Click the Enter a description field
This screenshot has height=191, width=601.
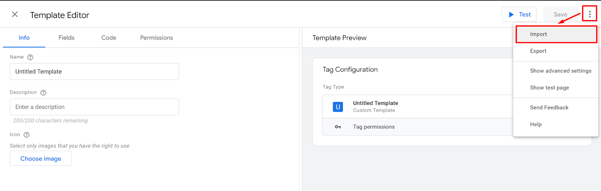click(94, 107)
